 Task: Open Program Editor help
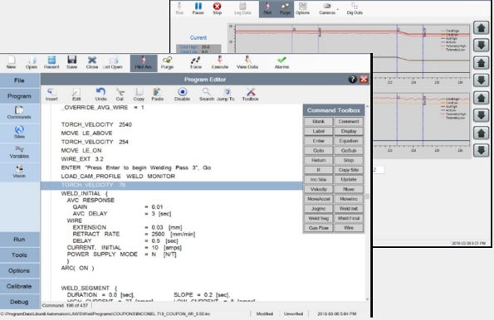coord(352,80)
